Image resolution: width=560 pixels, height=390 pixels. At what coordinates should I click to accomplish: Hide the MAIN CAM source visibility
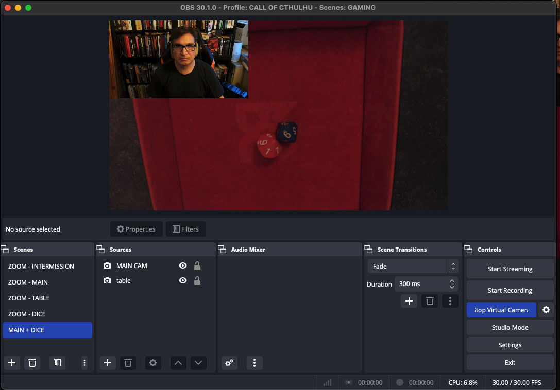[x=182, y=265]
